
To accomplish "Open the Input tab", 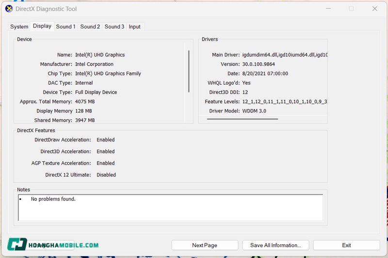I will tap(134, 27).
